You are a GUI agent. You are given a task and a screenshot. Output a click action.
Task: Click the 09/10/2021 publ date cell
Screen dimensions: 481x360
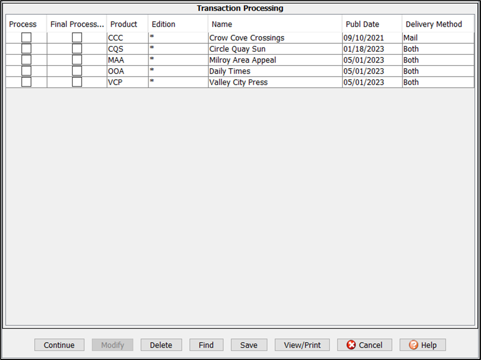pyautogui.click(x=364, y=38)
